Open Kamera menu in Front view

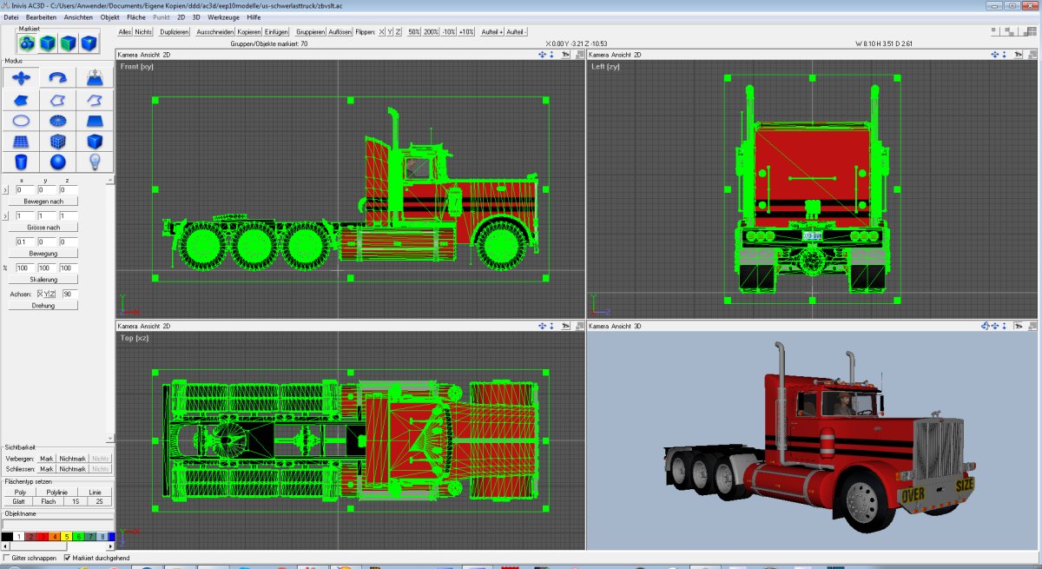(129, 55)
